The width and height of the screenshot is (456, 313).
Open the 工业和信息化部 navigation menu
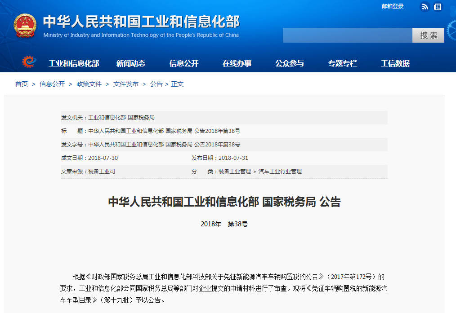pos(74,63)
